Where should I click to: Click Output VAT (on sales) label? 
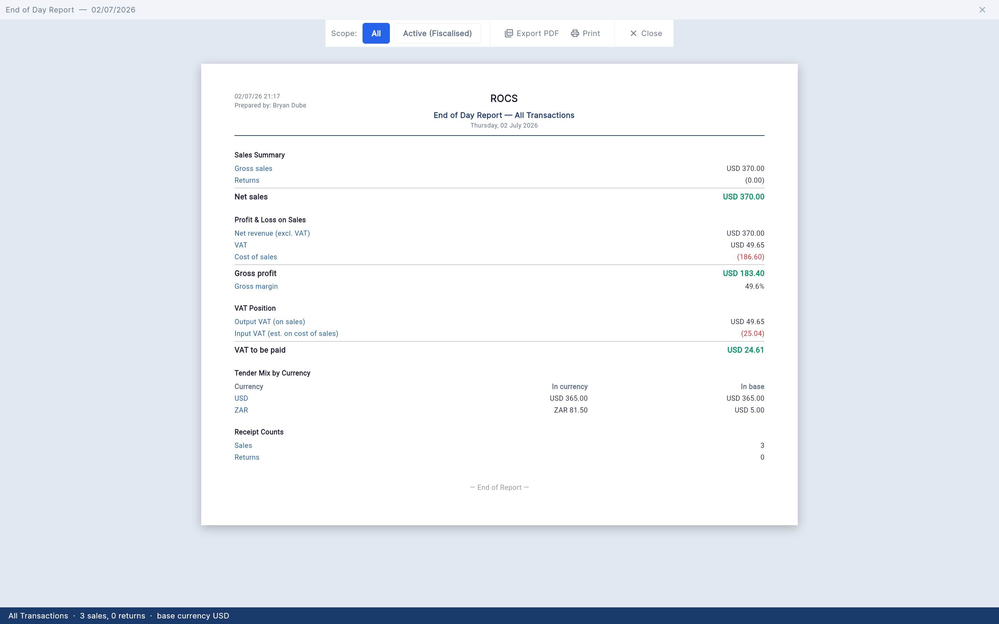[270, 321]
